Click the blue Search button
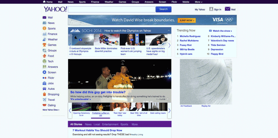278x138 pixels. [163, 9]
